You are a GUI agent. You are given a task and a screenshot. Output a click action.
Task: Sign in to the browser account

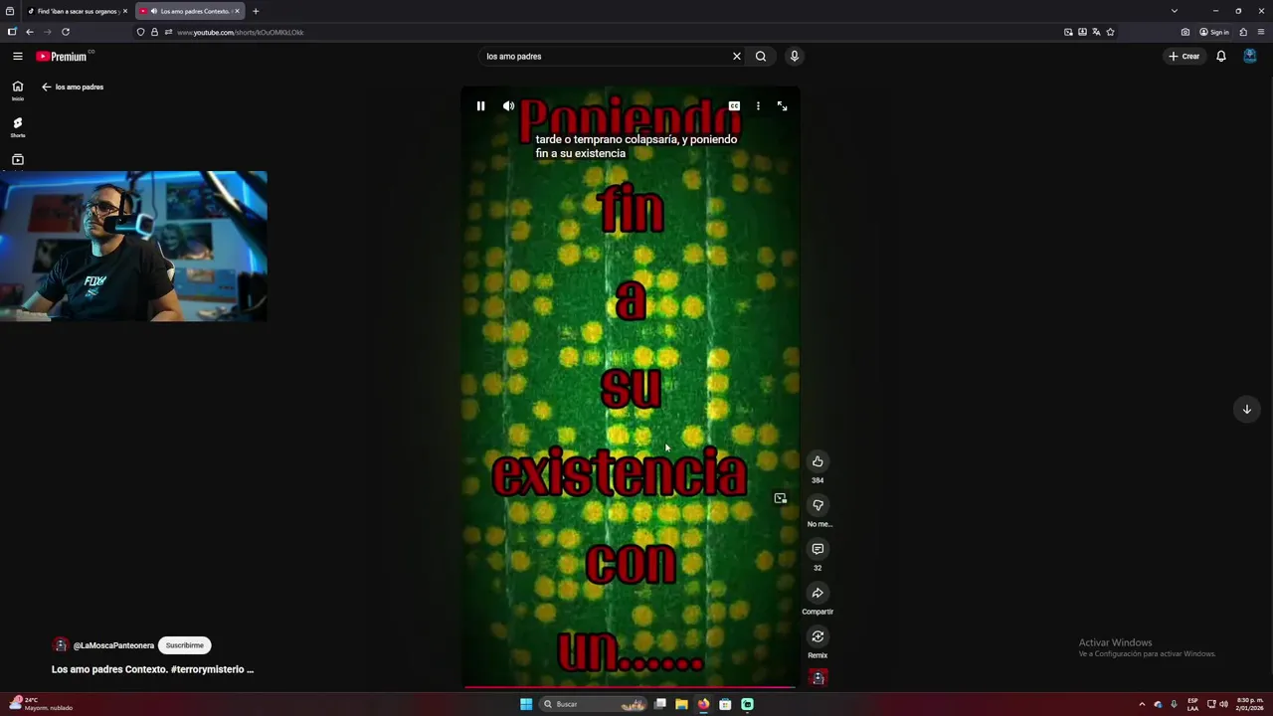tap(1214, 32)
